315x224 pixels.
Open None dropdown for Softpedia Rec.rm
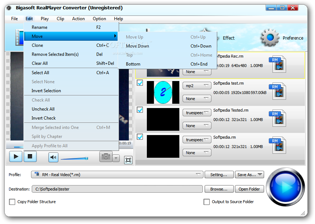click(197, 72)
